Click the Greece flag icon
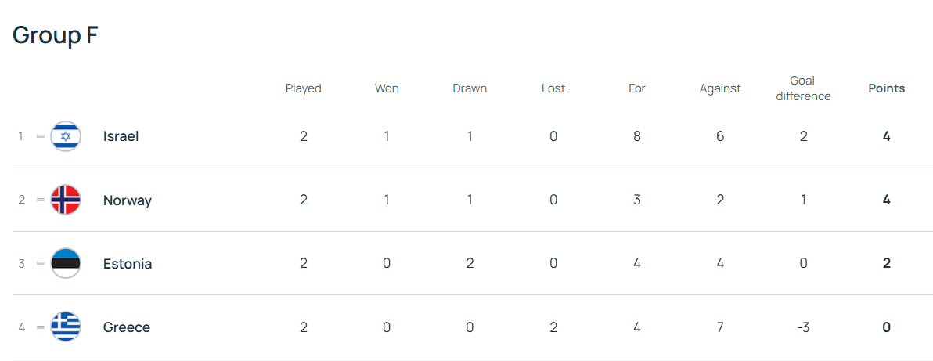 [x=66, y=327]
